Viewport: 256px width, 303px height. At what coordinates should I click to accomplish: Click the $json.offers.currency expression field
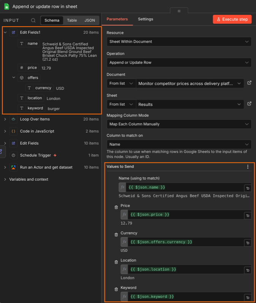(186, 242)
